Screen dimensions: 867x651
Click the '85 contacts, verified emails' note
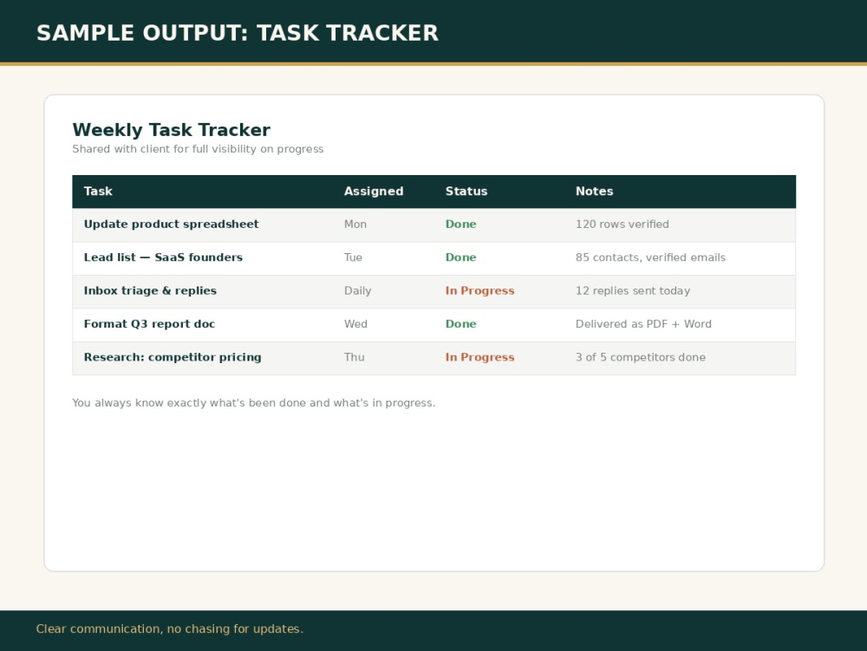point(650,257)
